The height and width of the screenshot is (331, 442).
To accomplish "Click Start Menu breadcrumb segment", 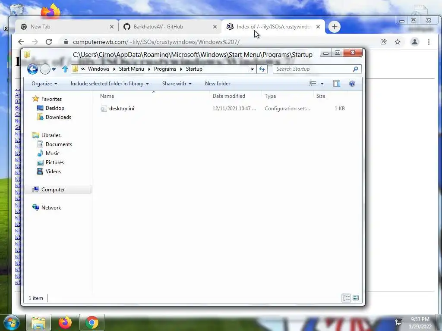I will click(x=131, y=69).
